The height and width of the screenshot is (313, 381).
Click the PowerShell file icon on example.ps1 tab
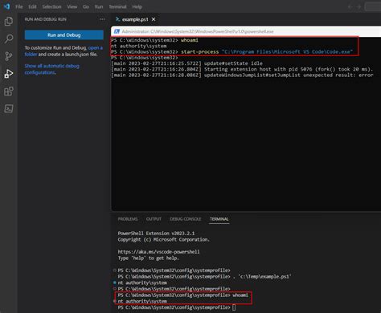tap(117, 19)
